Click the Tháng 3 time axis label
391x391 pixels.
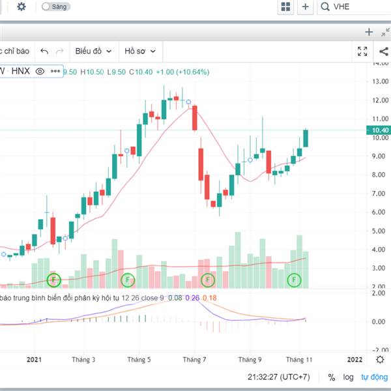click(x=83, y=359)
